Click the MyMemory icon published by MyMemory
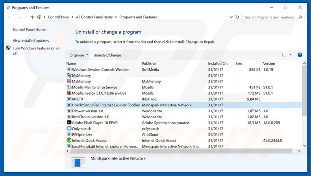This screenshot has height=176, width=311. coord(69,81)
